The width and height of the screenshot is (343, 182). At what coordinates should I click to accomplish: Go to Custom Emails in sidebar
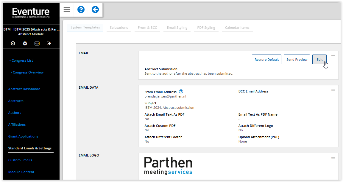[x=20, y=160]
